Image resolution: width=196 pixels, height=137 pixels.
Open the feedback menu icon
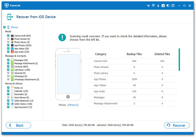(173, 6)
